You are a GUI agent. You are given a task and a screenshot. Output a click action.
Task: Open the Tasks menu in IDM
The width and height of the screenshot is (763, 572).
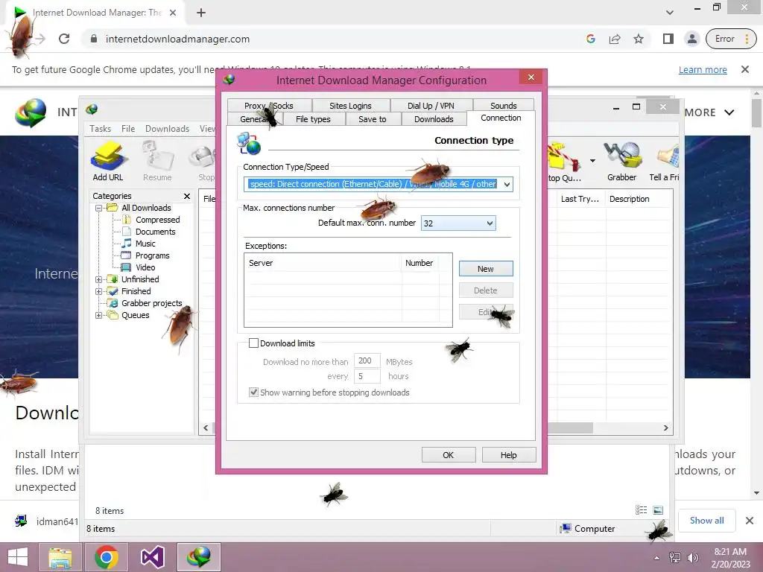[101, 128]
